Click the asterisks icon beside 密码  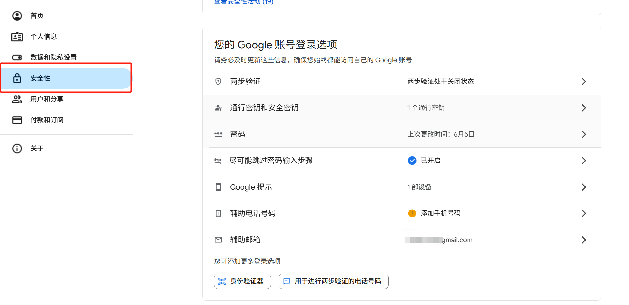pos(218,134)
